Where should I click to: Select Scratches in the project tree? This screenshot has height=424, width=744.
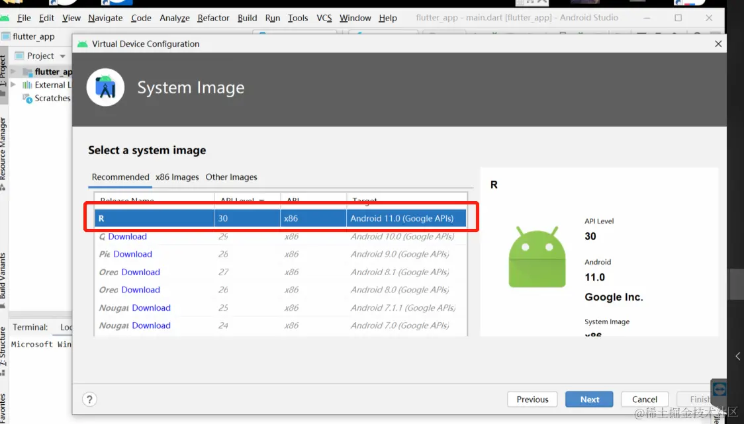click(x=52, y=98)
